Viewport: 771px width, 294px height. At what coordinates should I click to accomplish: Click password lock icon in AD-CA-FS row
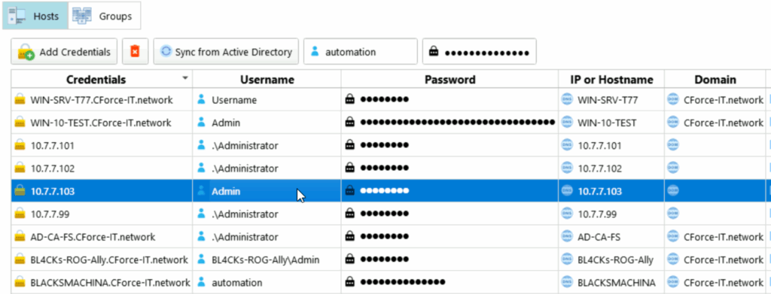tap(349, 237)
